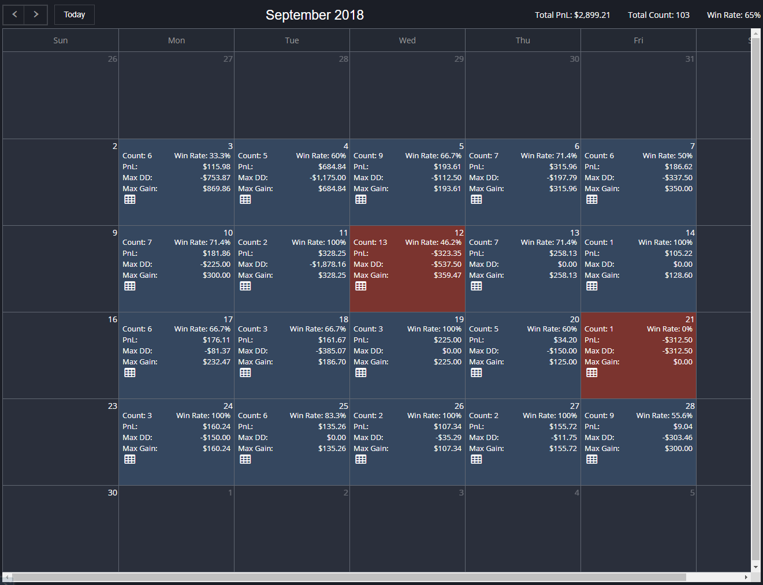The image size is (763, 585).
Task: Open trade table icon for September 26
Action: point(361,459)
